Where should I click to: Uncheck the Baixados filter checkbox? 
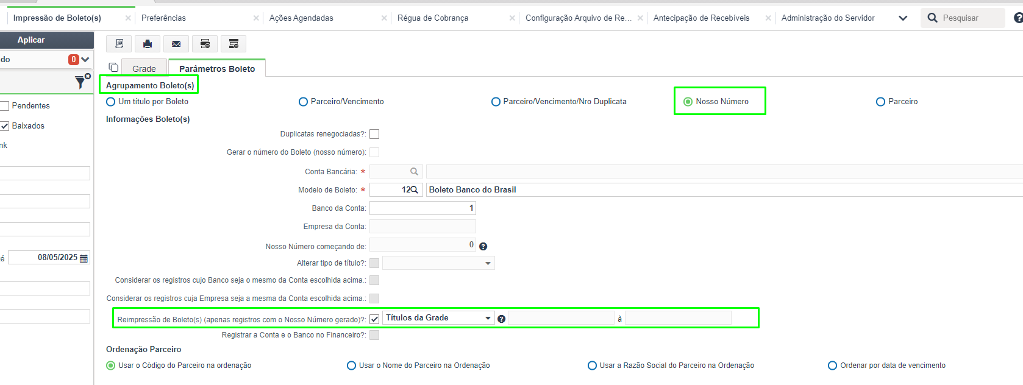[4, 126]
